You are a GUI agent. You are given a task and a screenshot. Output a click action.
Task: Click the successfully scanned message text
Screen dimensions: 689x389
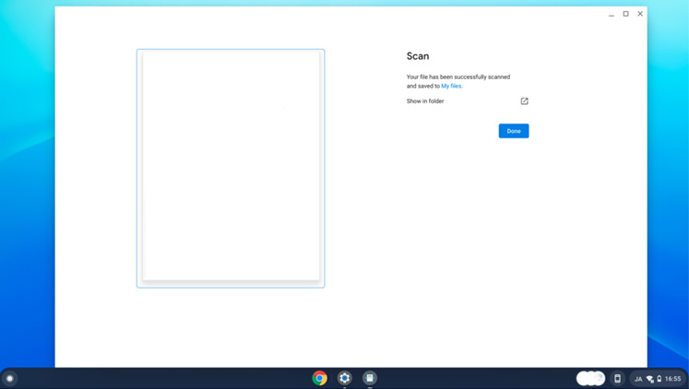coord(457,77)
